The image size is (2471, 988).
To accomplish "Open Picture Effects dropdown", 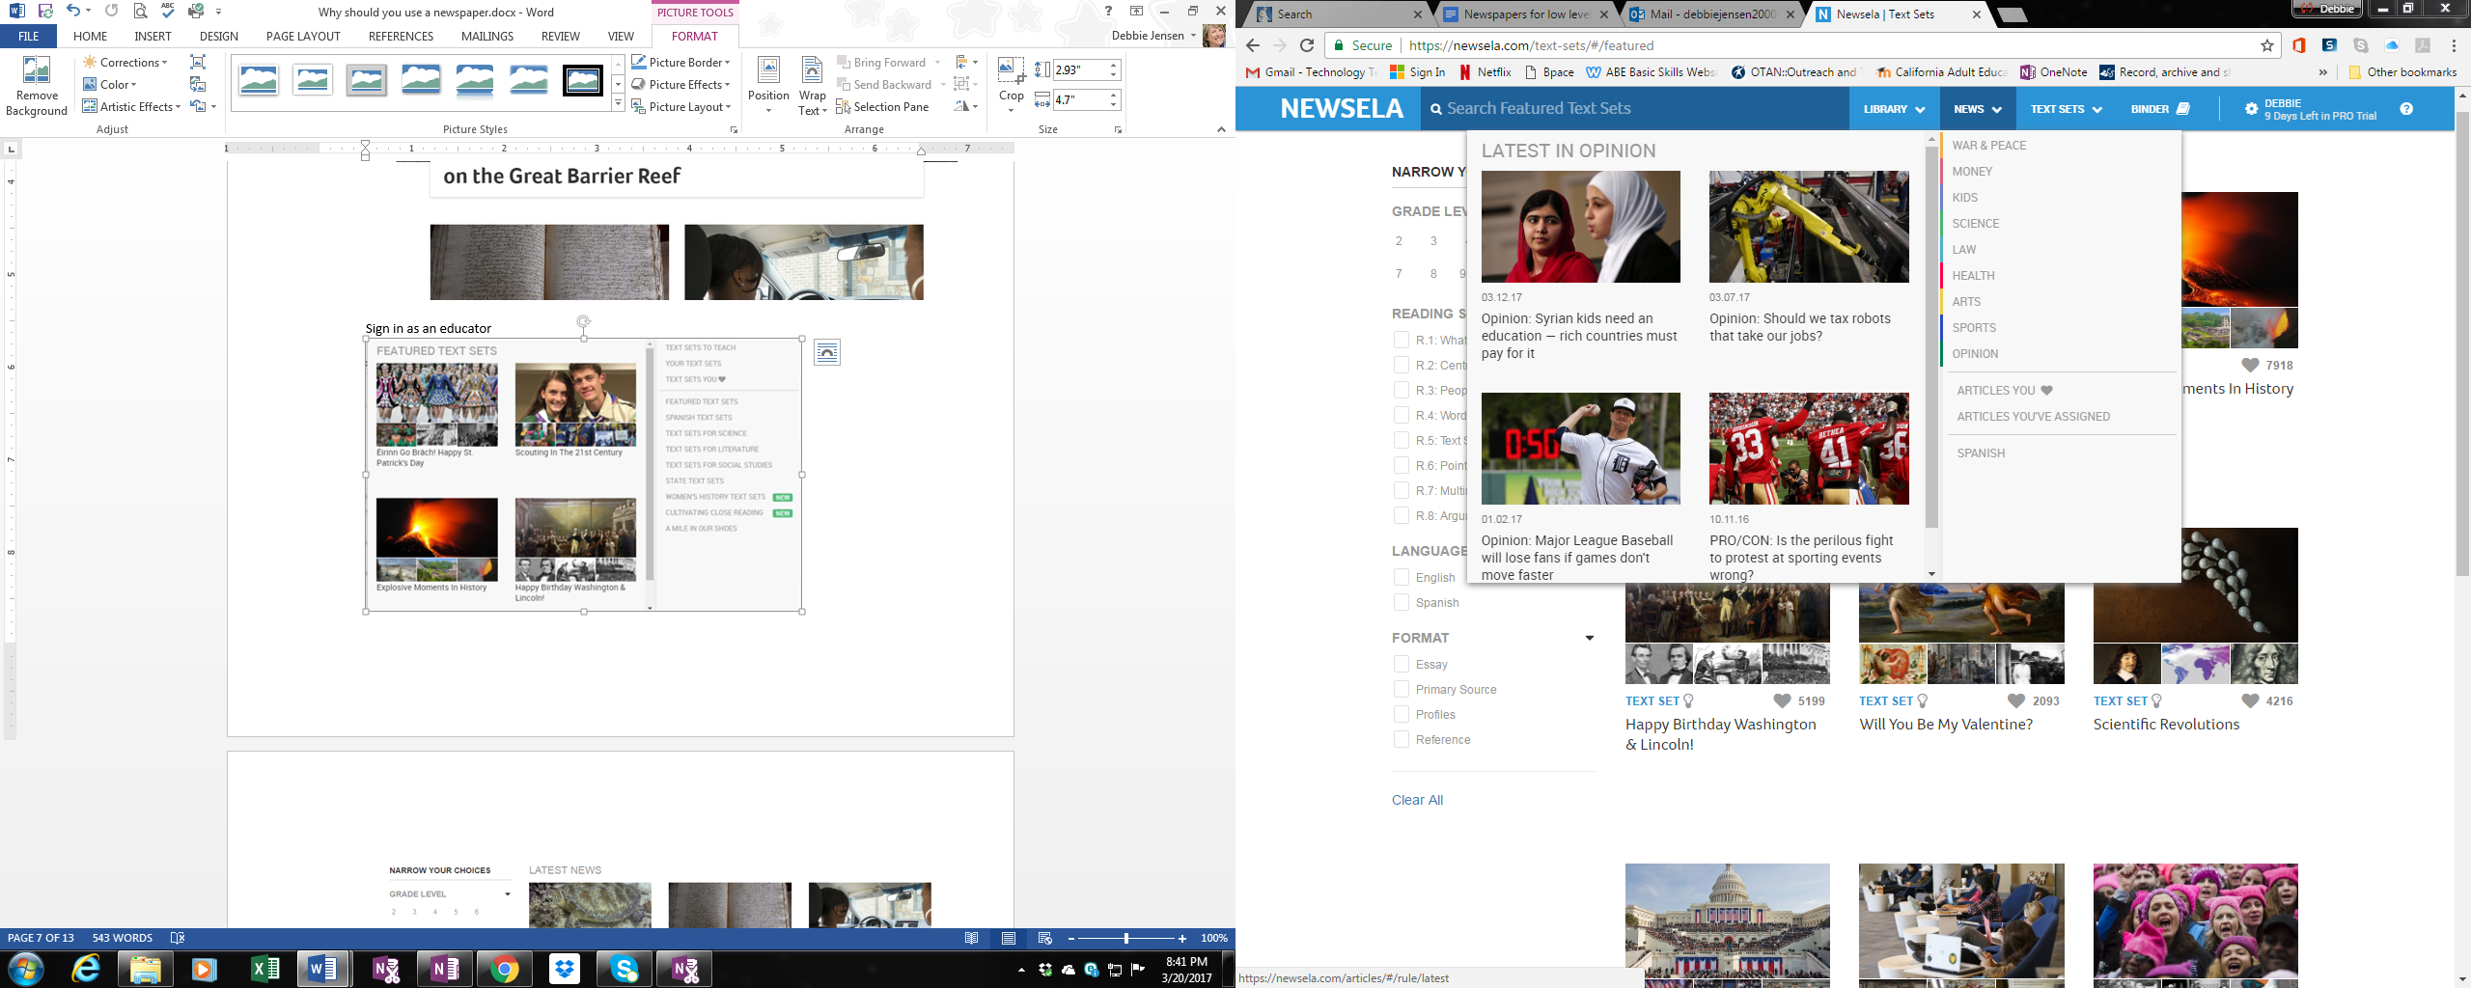I will [681, 84].
